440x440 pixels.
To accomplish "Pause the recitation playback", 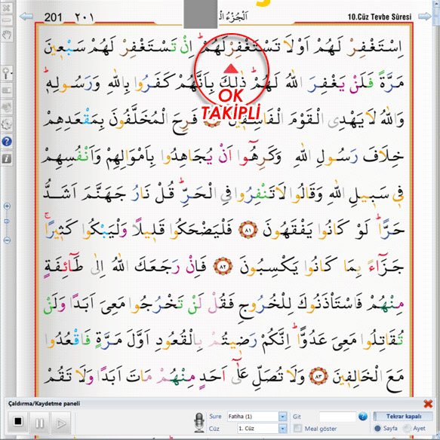I will 39,423.
